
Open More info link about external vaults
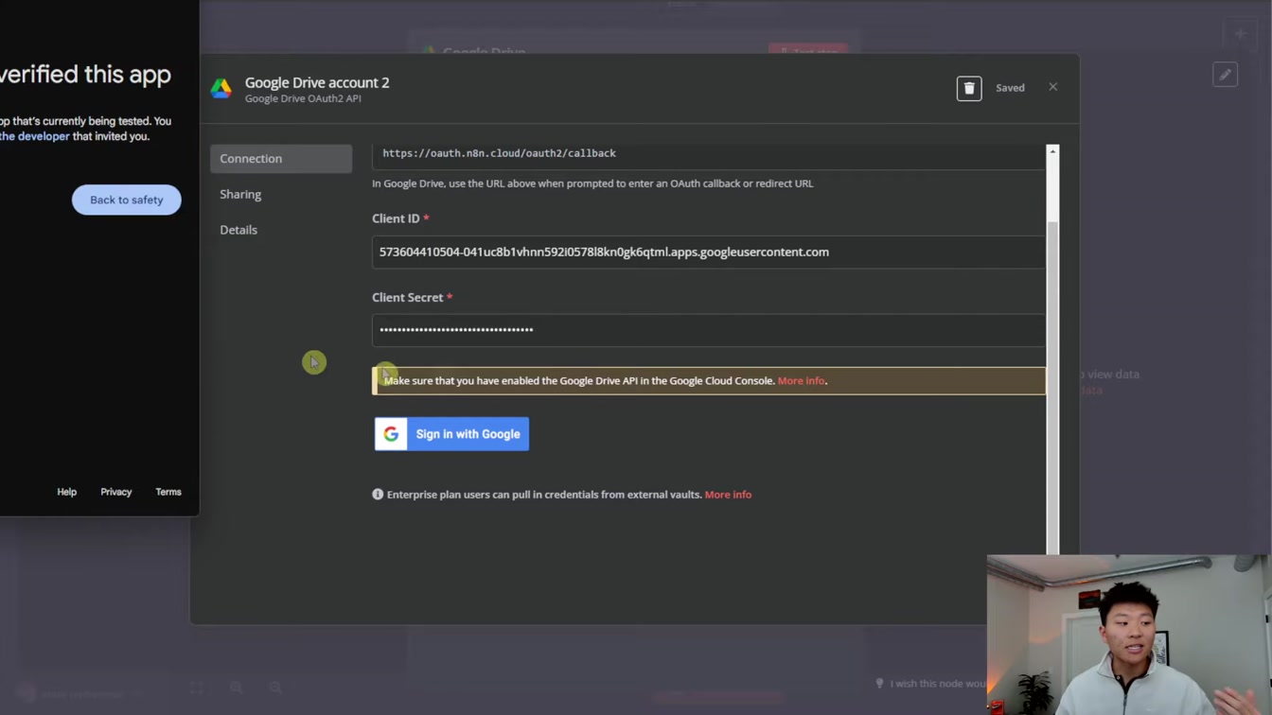[728, 495]
